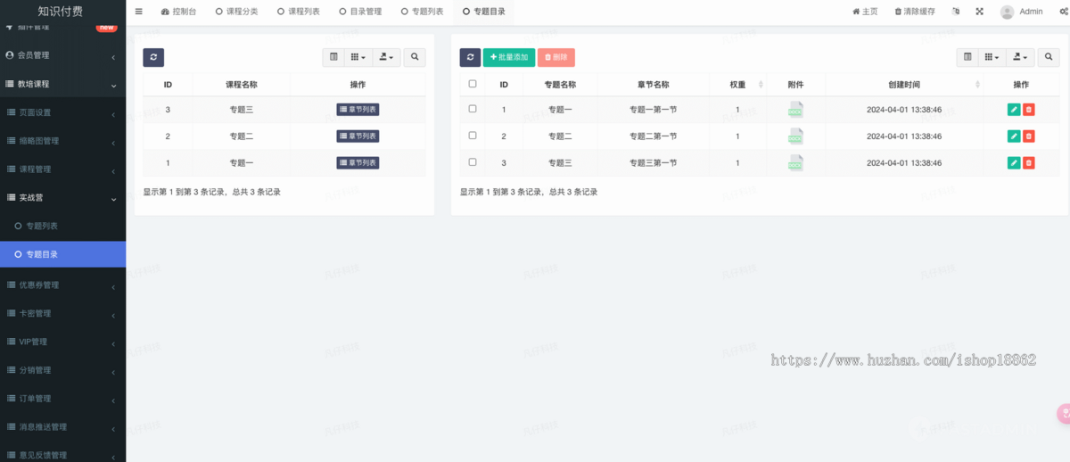Refresh the left course table
Screen dimensions: 1070x462
pyautogui.click(x=153, y=57)
